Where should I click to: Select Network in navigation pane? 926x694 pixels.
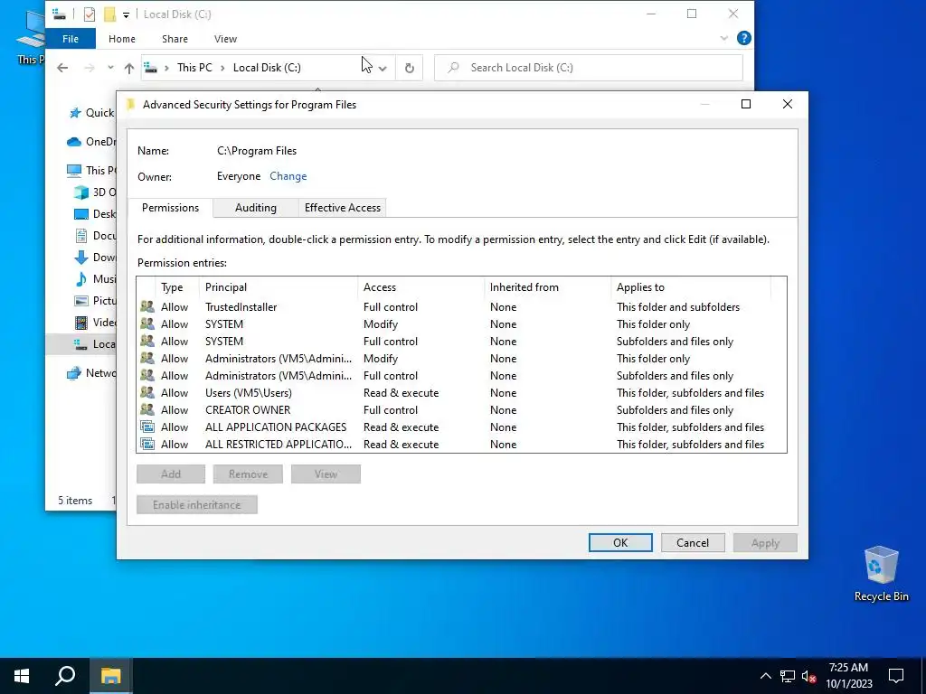[x=91, y=373]
